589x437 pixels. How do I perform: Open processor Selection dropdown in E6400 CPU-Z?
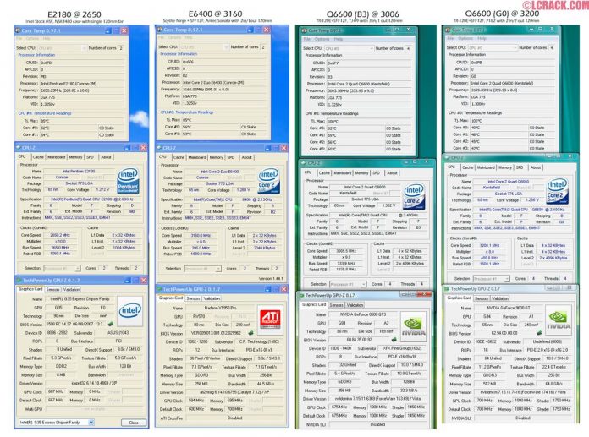coord(202,269)
